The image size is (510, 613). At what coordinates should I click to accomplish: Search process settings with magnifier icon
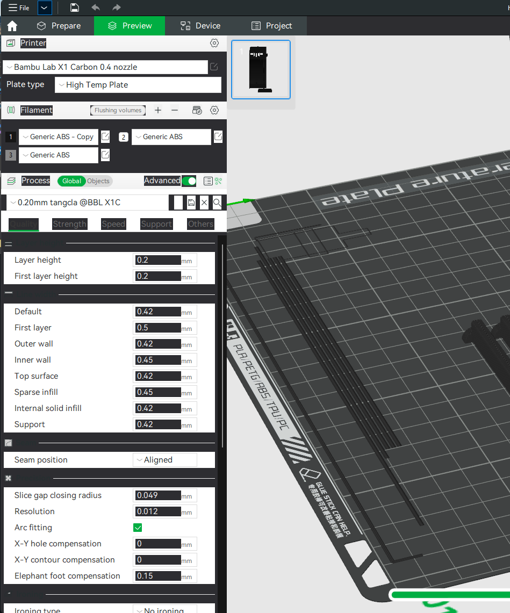point(216,203)
